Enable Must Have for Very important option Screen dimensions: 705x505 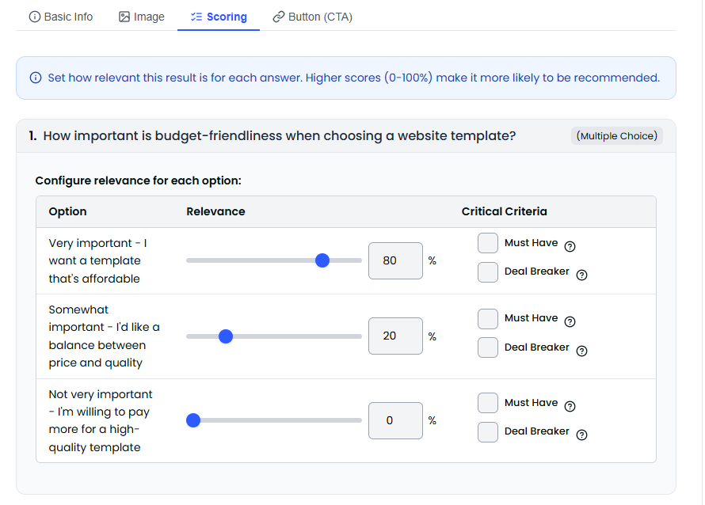pos(488,243)
